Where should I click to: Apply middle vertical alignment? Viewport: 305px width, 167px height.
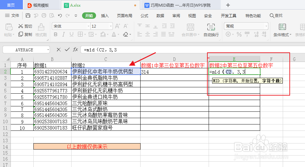tap(148, 26)
